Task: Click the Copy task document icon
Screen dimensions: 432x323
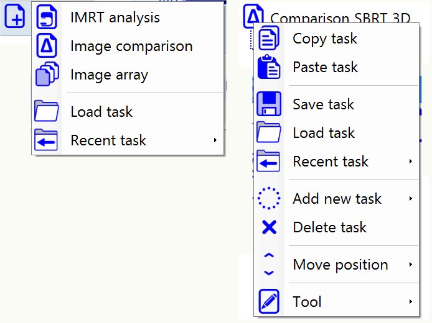Action: [269, 39]
